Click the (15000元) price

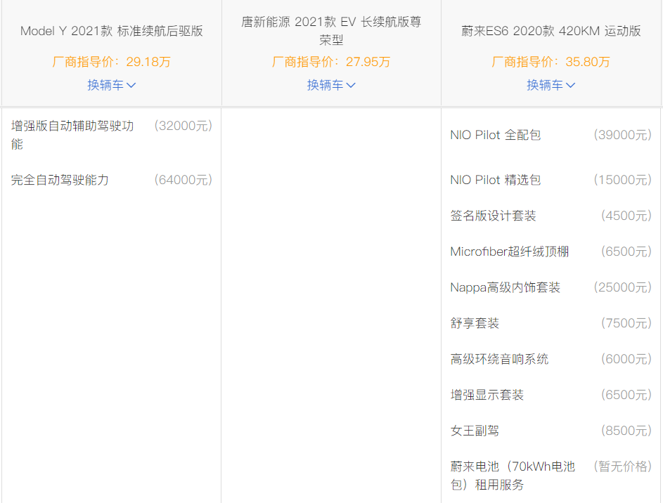622,180
